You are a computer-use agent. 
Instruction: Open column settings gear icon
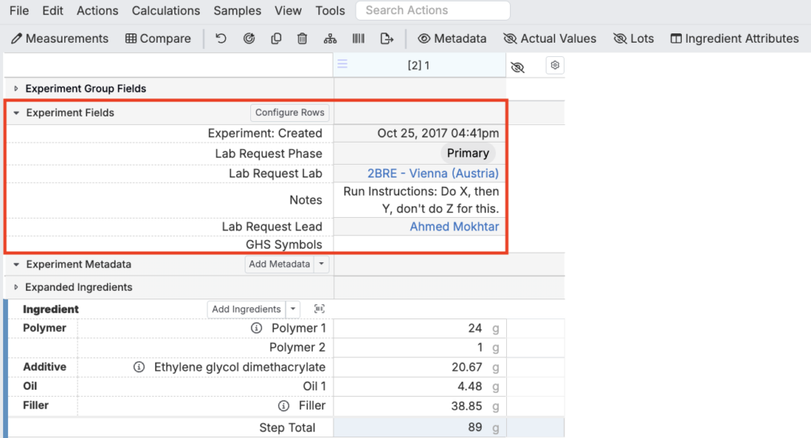coord(555,66)
